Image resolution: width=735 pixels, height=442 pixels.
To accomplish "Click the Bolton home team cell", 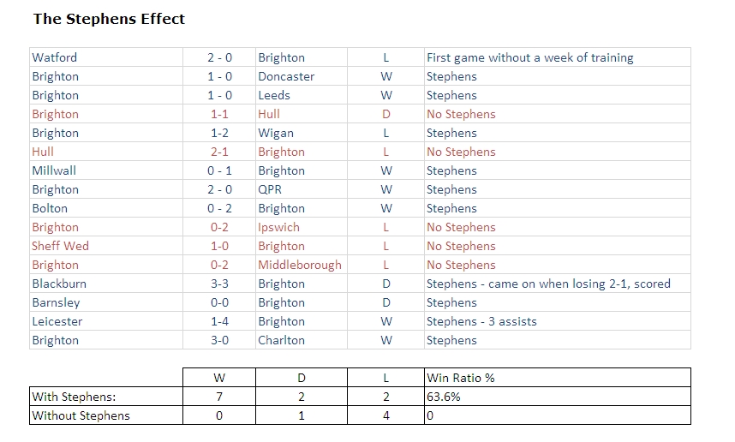I will (106, 208).
